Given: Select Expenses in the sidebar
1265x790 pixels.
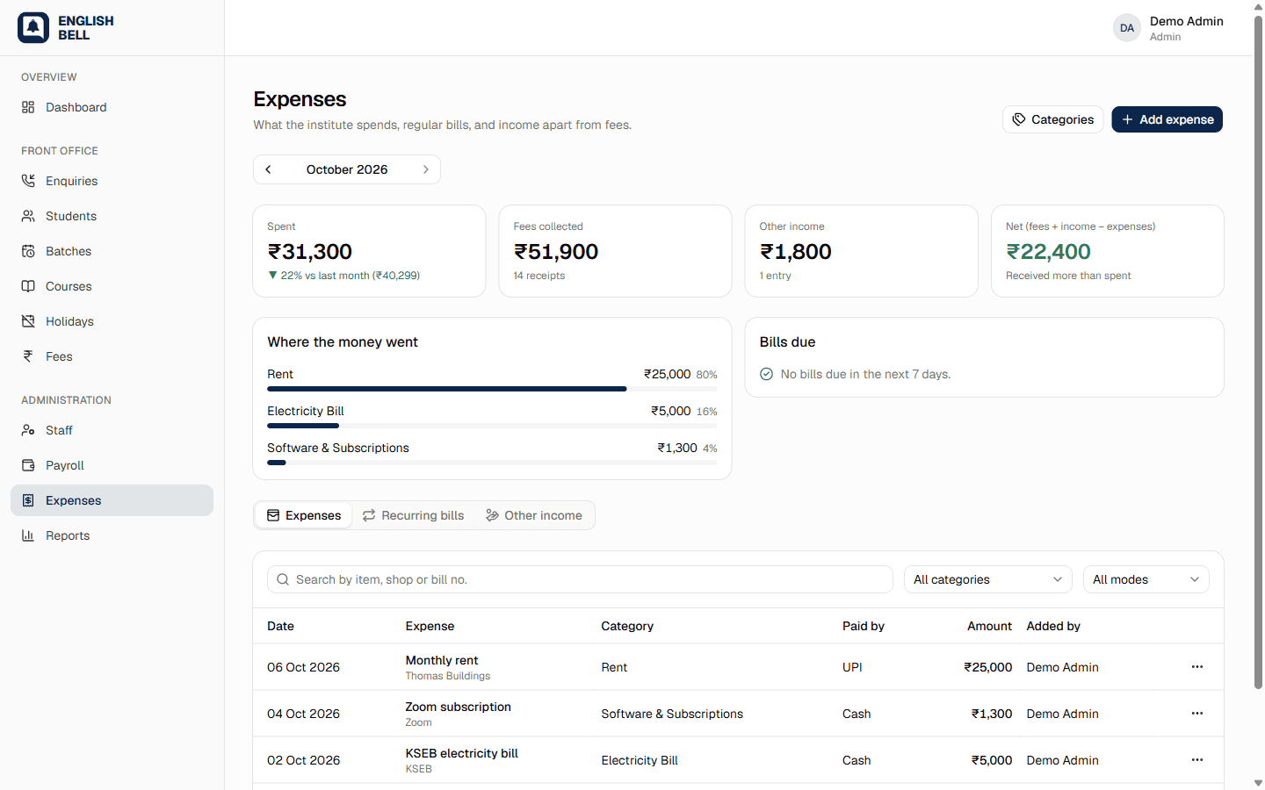Looking at the screenshot, I should (x=112, y=500).
